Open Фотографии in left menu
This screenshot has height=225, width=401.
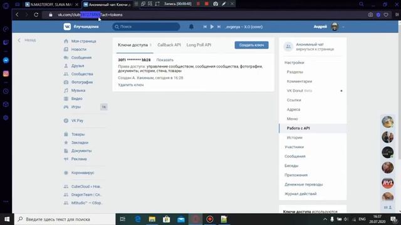(x=82, y=82)
